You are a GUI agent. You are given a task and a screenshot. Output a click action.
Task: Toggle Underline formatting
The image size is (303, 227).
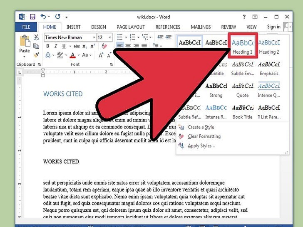64,46
